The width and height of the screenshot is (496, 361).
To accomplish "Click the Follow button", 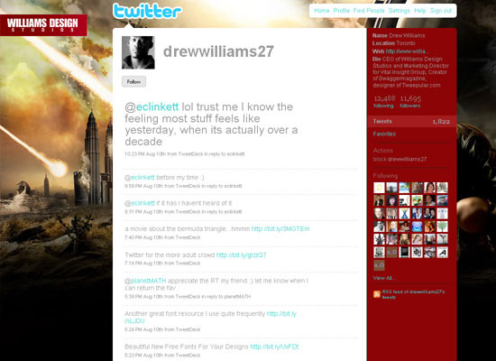I will 133,82.
